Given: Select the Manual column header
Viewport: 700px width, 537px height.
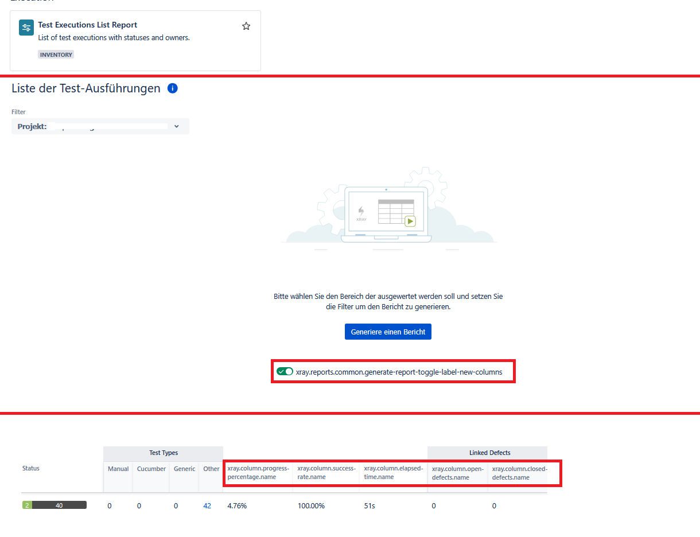Looking at the screenshot, I should (x=118, y=469).
